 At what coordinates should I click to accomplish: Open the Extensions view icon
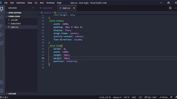2,43
